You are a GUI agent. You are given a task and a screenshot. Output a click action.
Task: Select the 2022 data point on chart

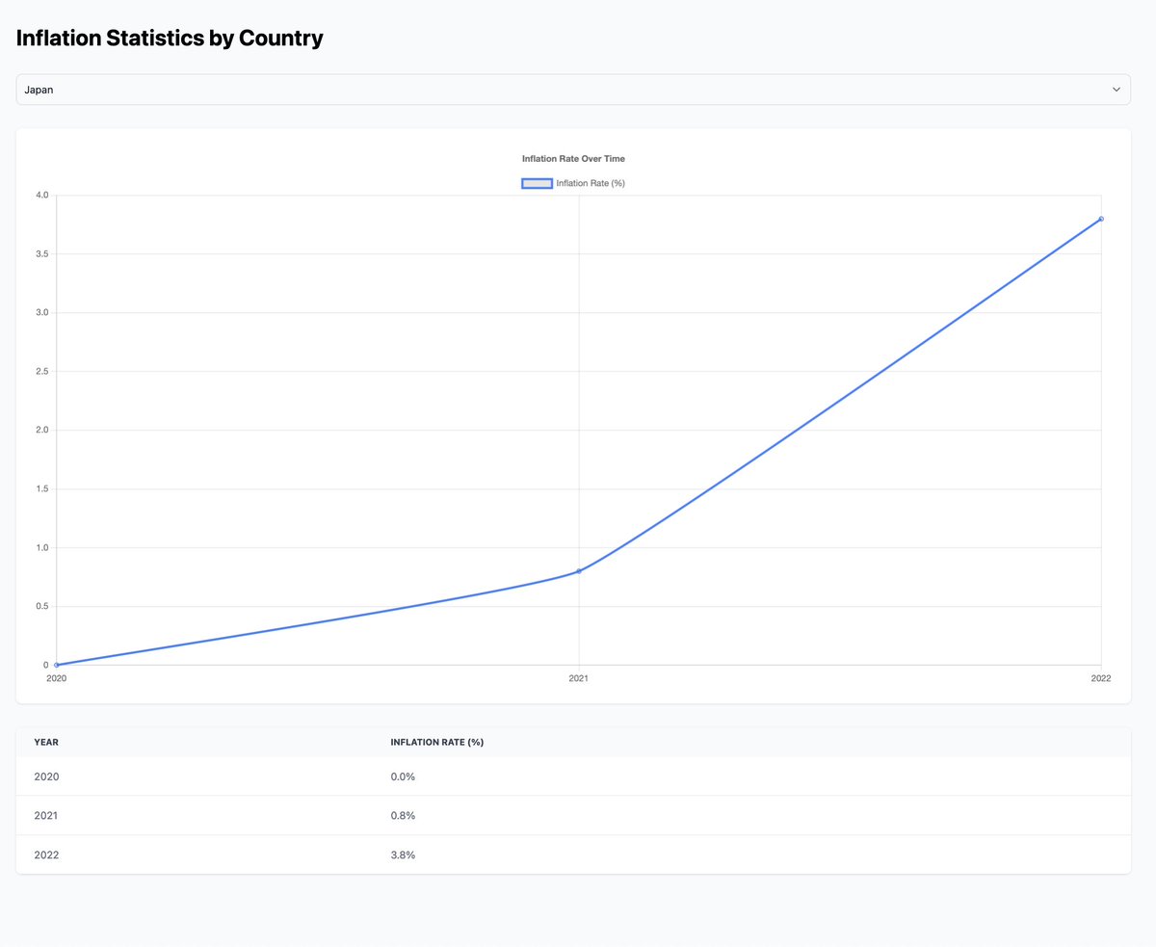[x=1100, y=219]
